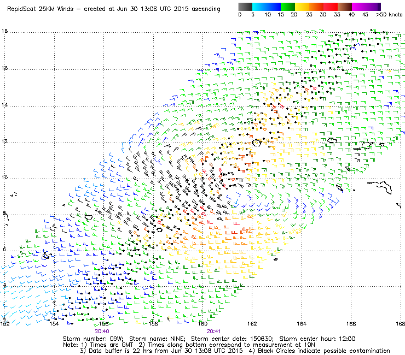Click the island outline near 162E, 12N
This screenshot has height=355, width=405.
[x=257, y=143]
